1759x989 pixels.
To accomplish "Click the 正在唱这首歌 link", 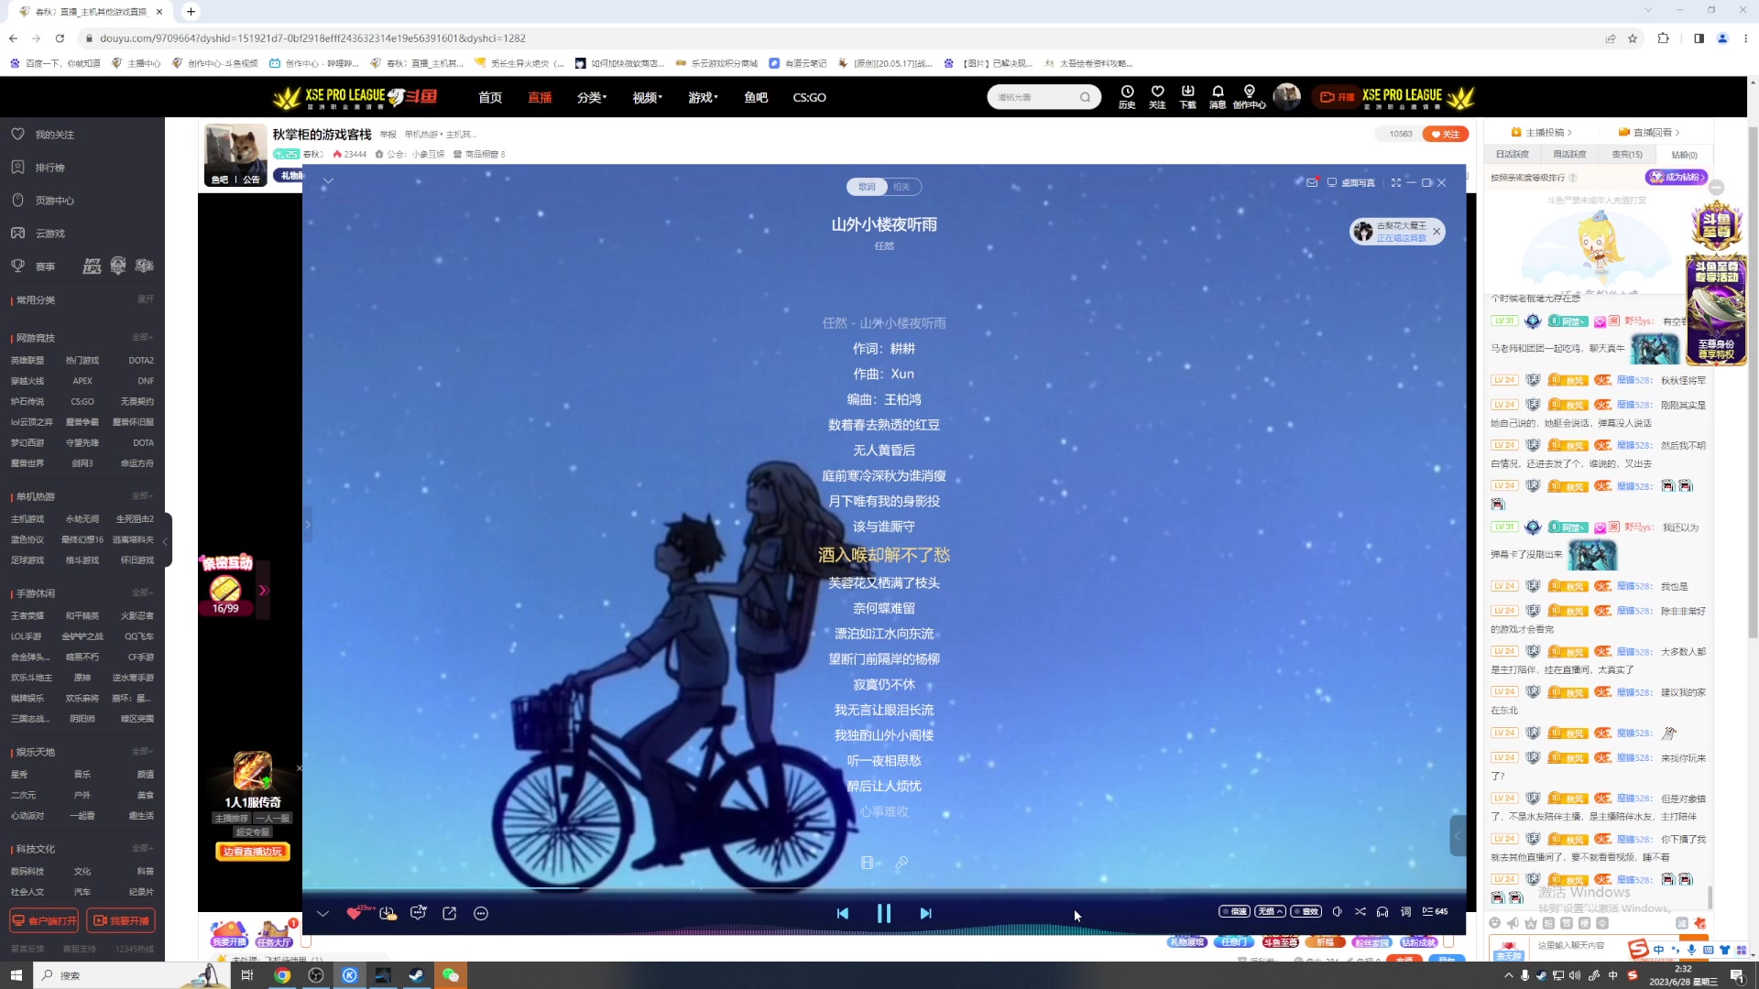I will 1401,238.
